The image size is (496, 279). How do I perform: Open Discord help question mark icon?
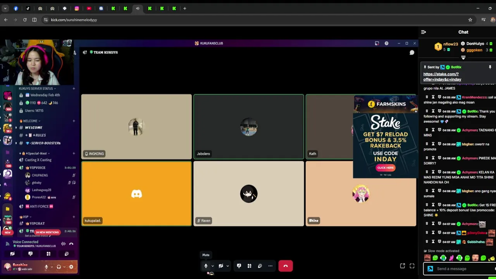(386, 43)
